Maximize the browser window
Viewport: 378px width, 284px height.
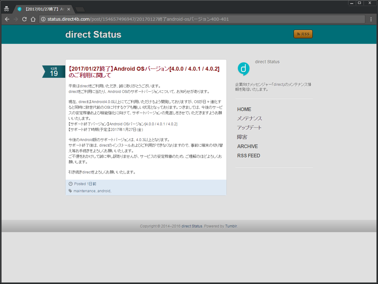coord(360,3)
